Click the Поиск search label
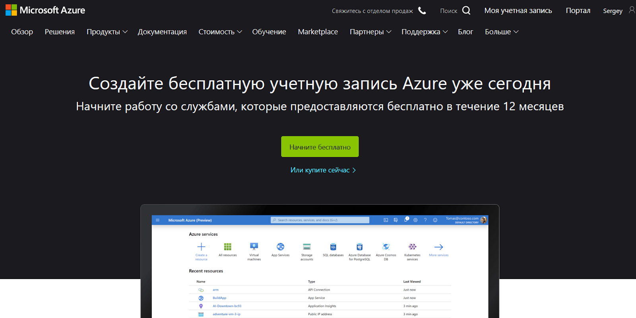This screenshot has width=636, height=318. click(x=448, y=11)
